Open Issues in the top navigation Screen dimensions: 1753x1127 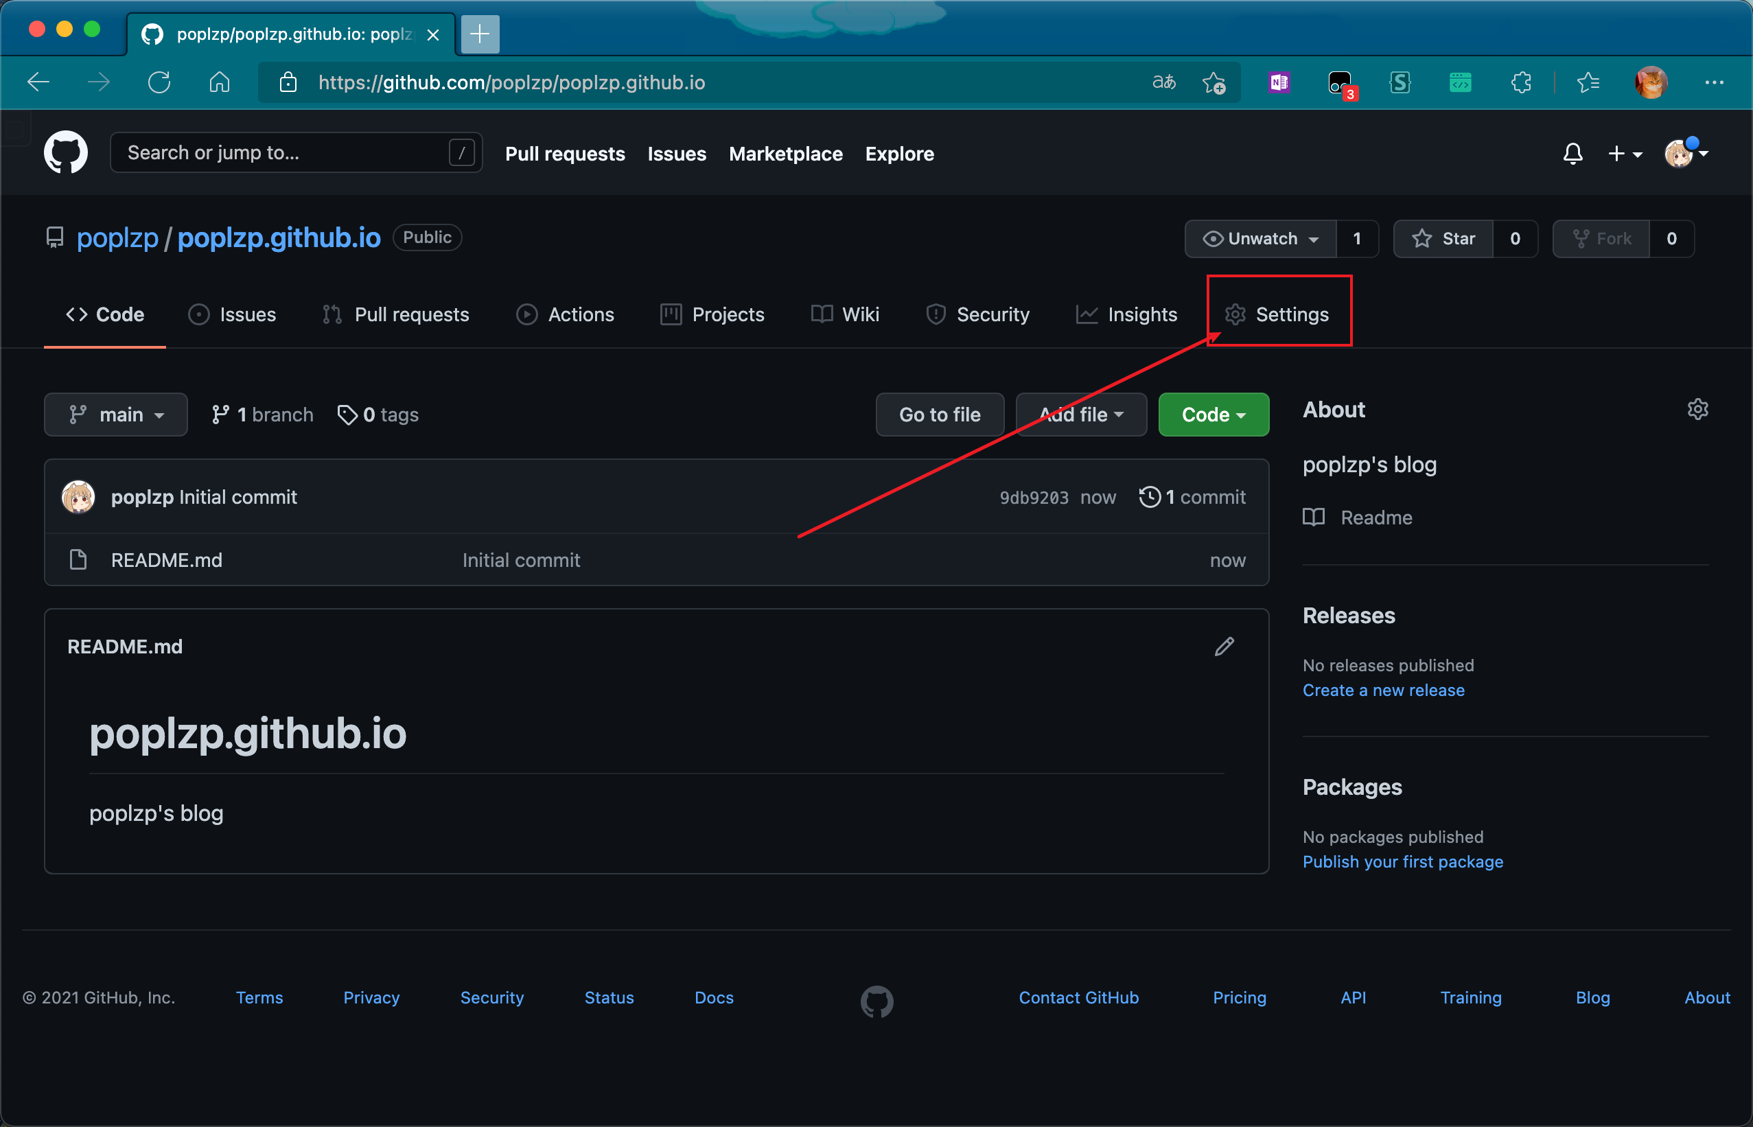coord(677,154)
